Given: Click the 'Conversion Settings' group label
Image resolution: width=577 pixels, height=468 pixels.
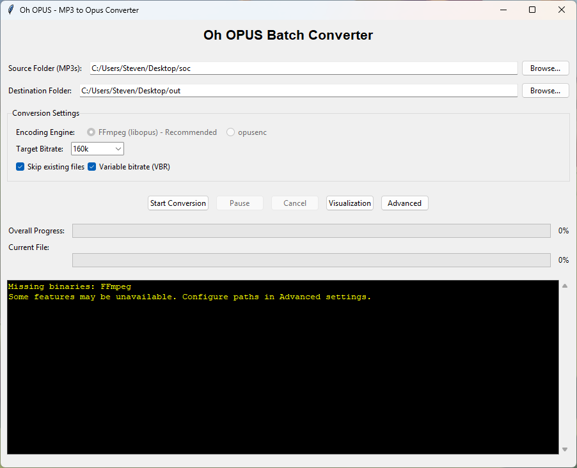Looking at the screenshot, I should point(45,113).
